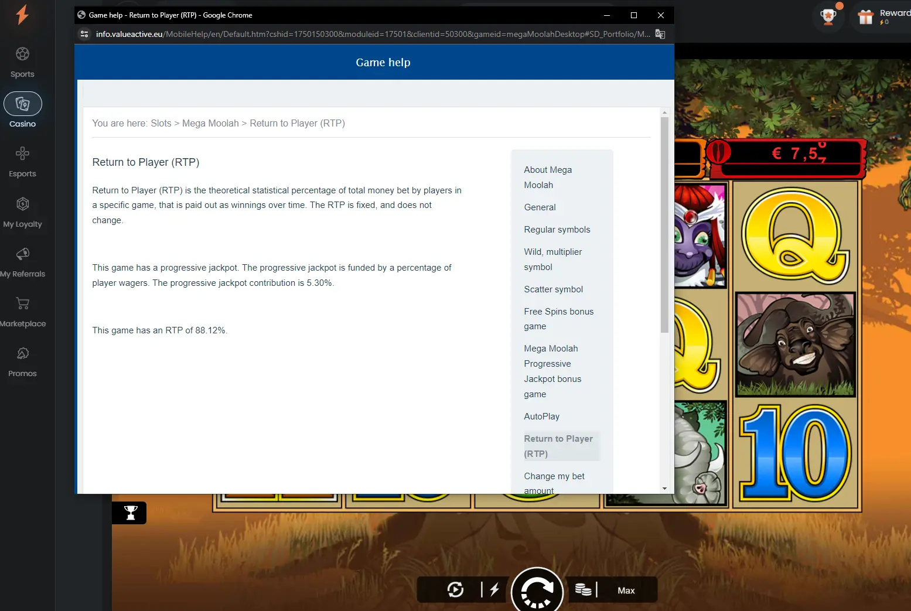Click the blue 10 reel symbol

click(x=794, y=453)
